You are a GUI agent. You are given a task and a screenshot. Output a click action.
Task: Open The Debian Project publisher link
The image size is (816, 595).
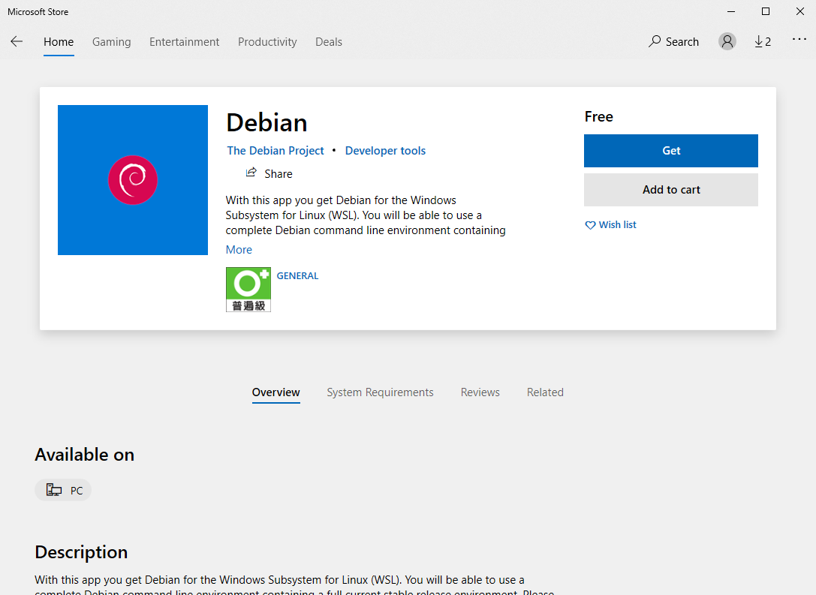coord(276,151)
